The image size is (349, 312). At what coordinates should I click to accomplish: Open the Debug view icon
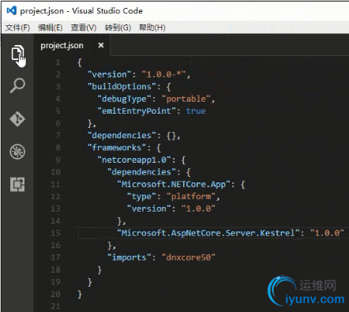pyautogui.click(x=17, y=152)
